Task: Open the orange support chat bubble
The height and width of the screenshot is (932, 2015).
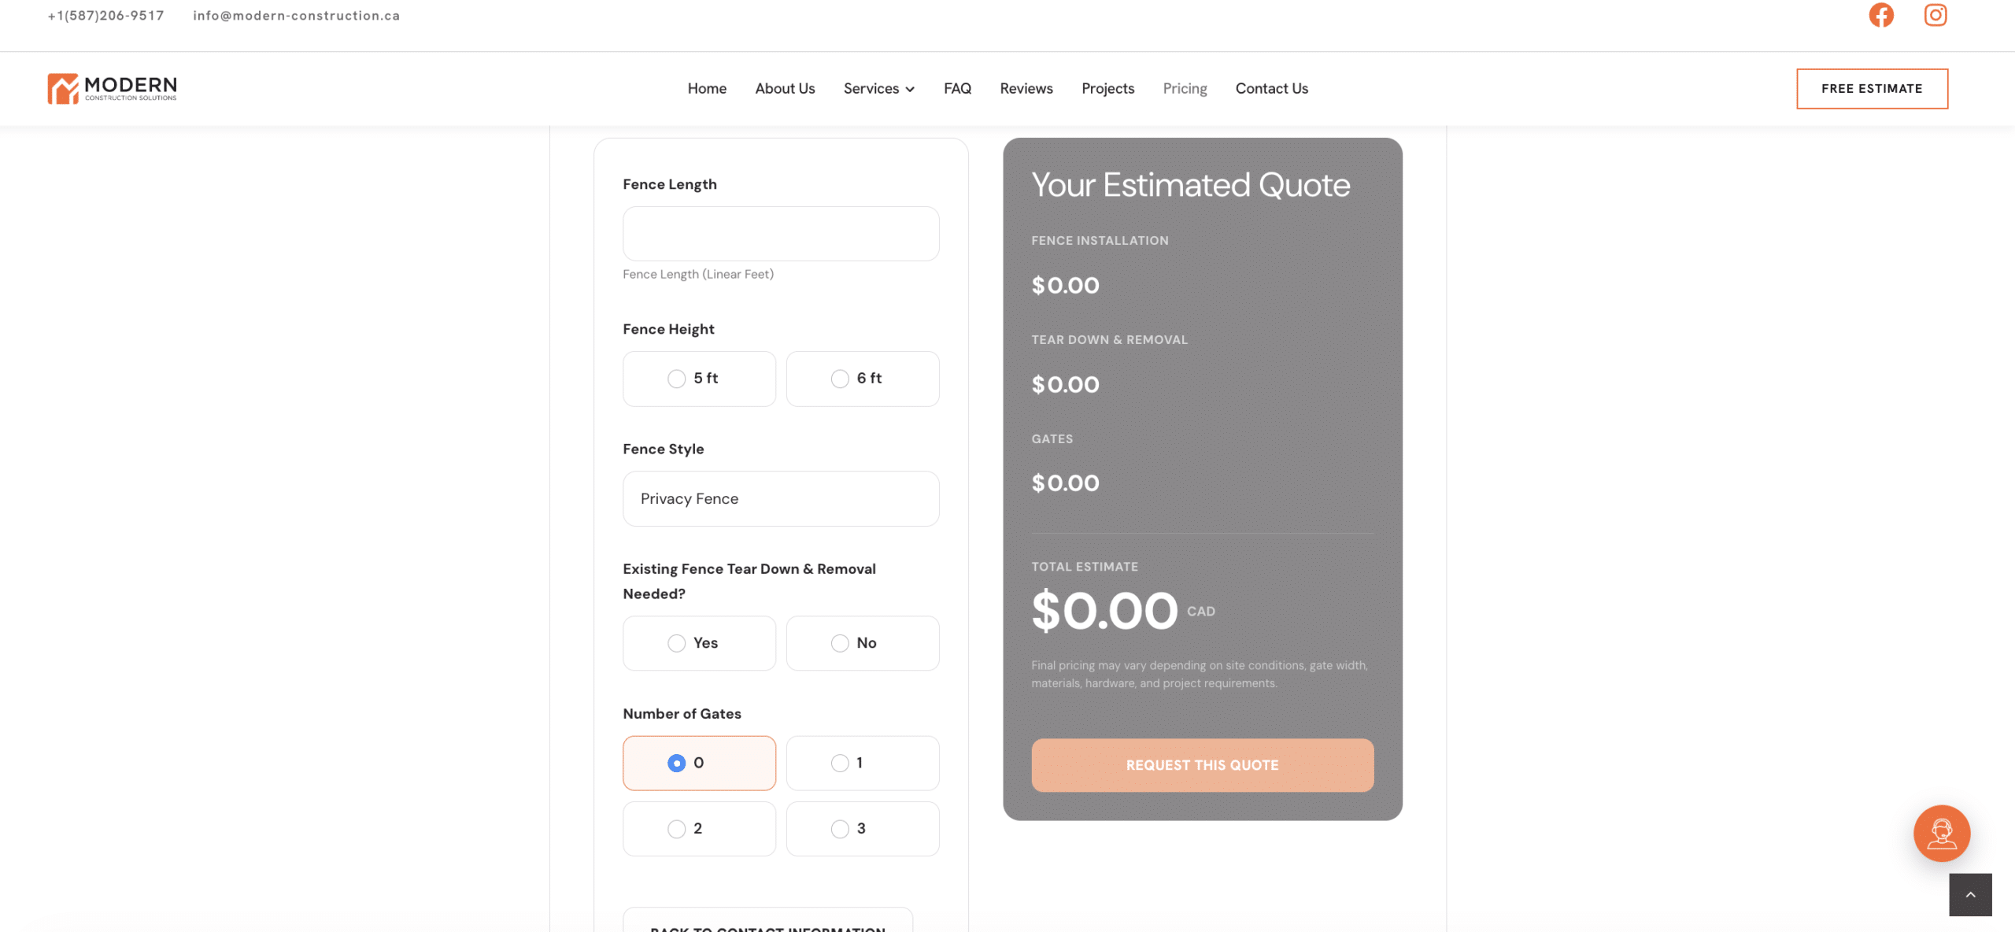Action: (1942, 833)
